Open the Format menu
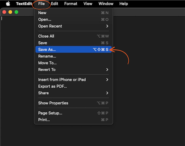 point(71,4)
